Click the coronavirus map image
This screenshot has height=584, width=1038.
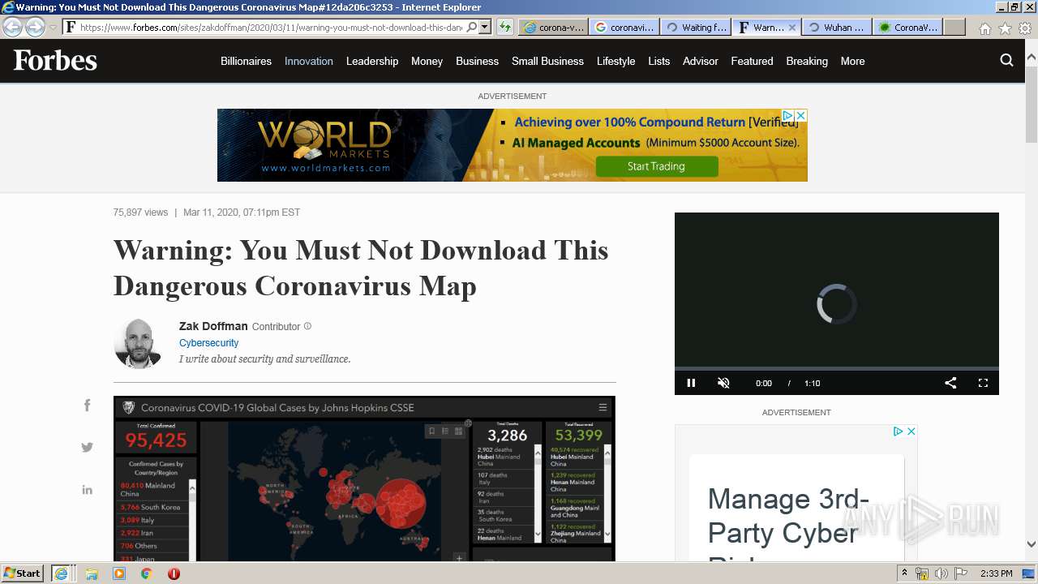click(x=364, y=479)
